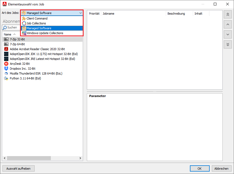Select the Mozilla Thunderbird ESR icon
Screen dimensions: 234x174
coord(6,73)
